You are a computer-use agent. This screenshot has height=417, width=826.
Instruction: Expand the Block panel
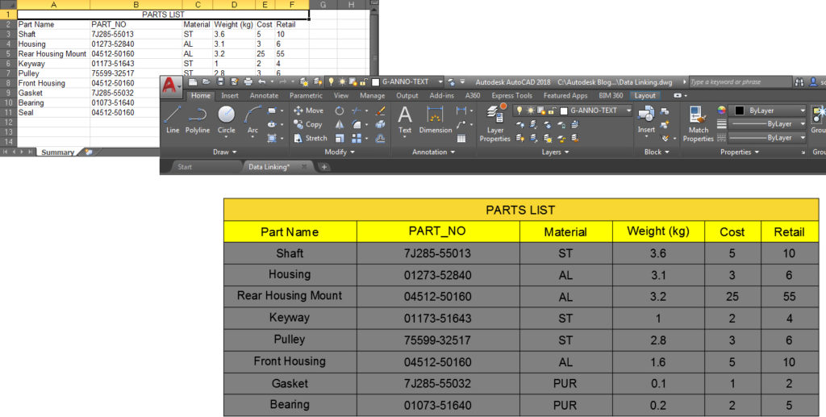[x=657, y=152]
